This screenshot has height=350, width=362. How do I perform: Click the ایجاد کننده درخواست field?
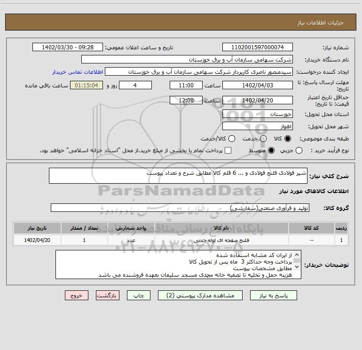pyautogui.click(x=199, y=72)
